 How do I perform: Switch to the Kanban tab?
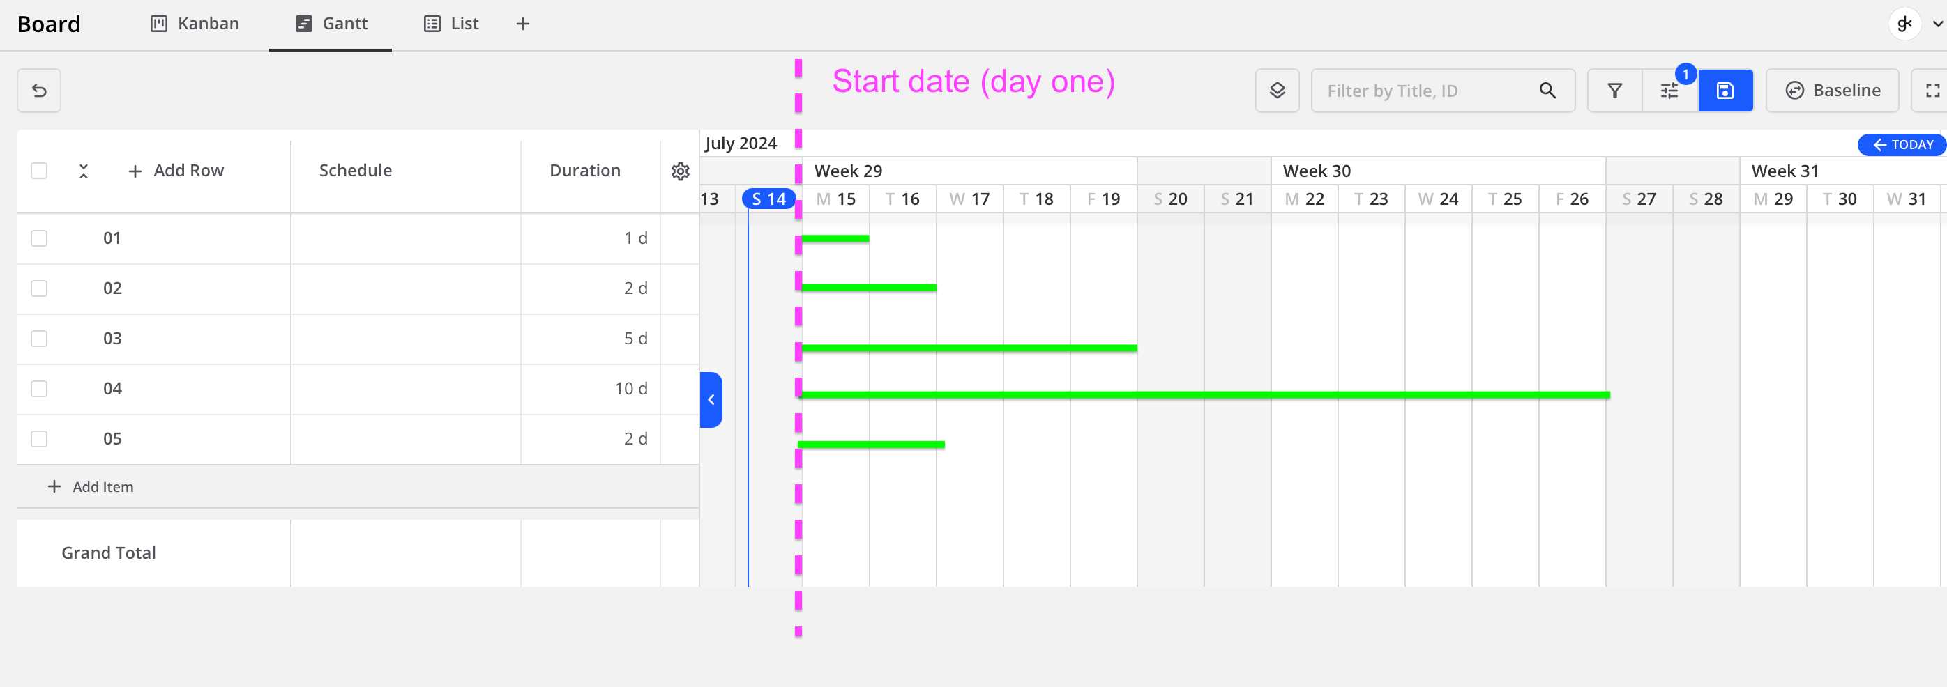[195, 24]
